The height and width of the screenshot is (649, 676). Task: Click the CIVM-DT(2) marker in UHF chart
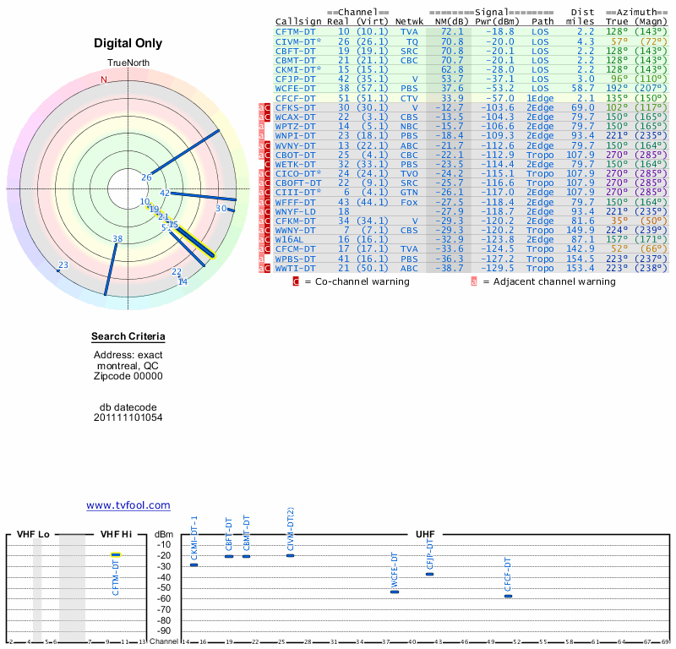pyautogui.click(x=290, y=555)
